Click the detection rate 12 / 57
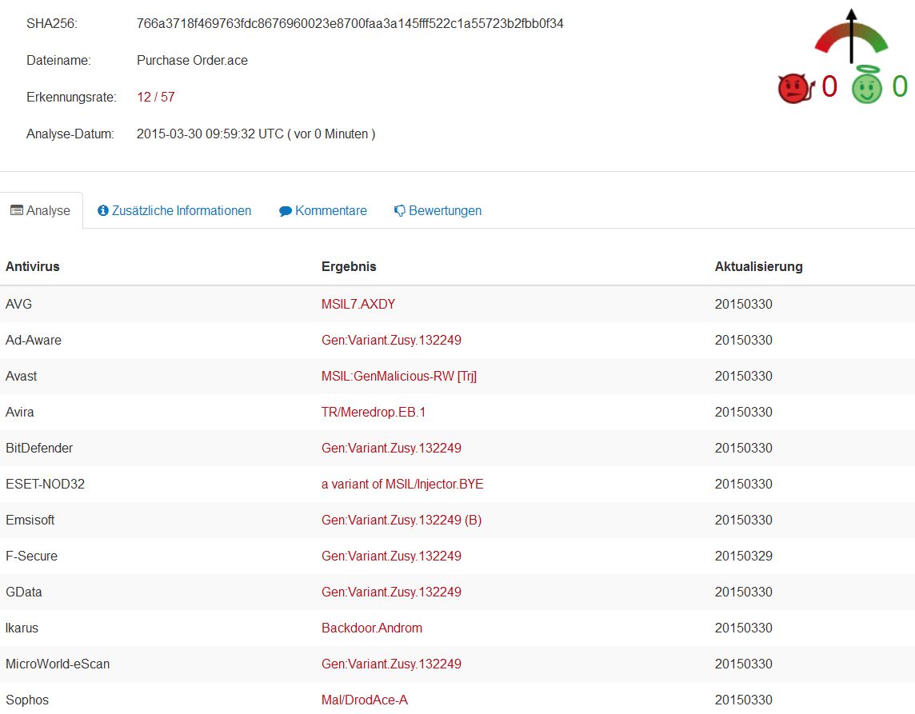Screen dimensions: 915x714 (156, 97)
